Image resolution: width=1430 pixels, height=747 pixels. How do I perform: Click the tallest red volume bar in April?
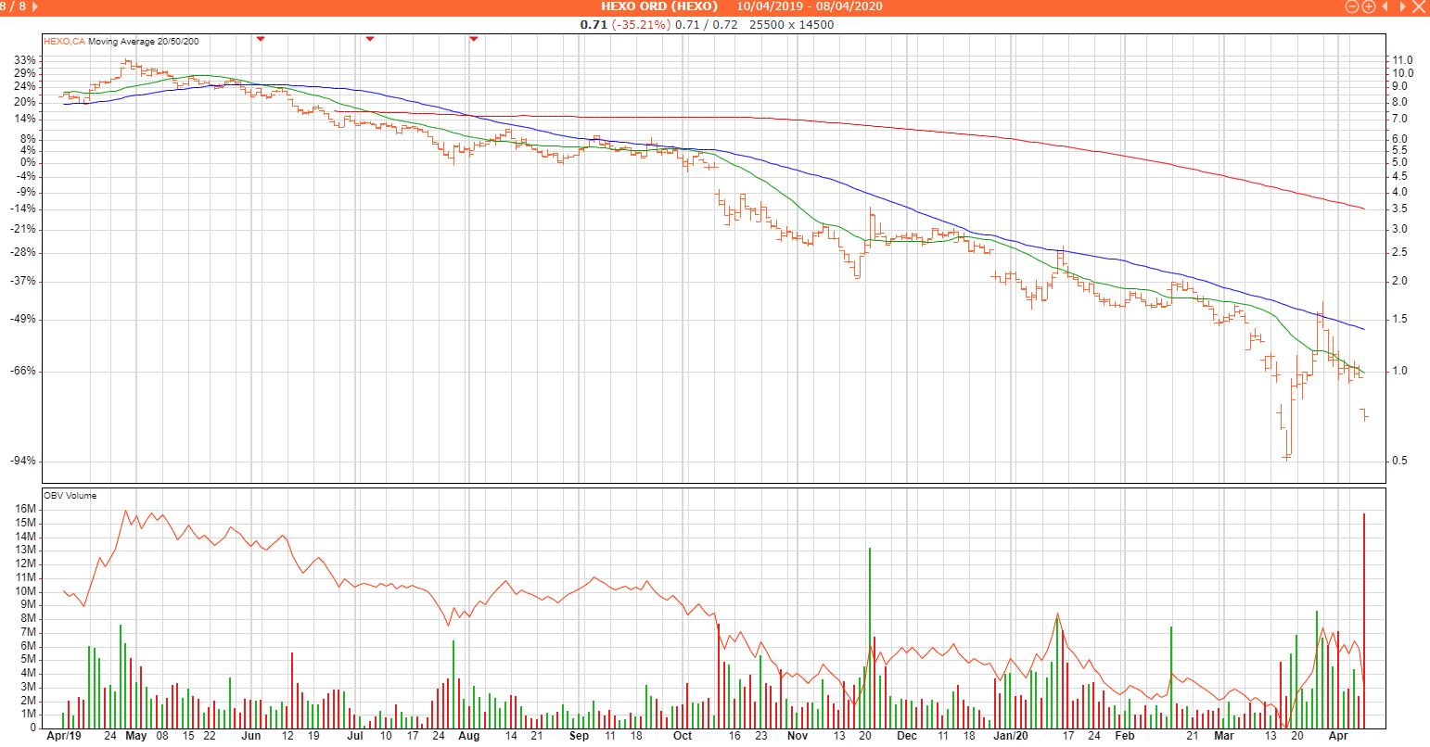coord(1363,621)
